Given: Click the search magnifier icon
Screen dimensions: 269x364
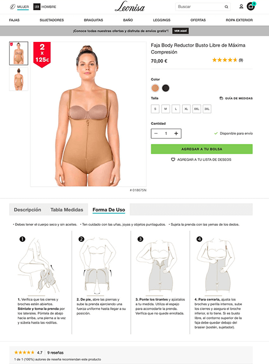Looking at the screenshot, I should coord(226,7).
